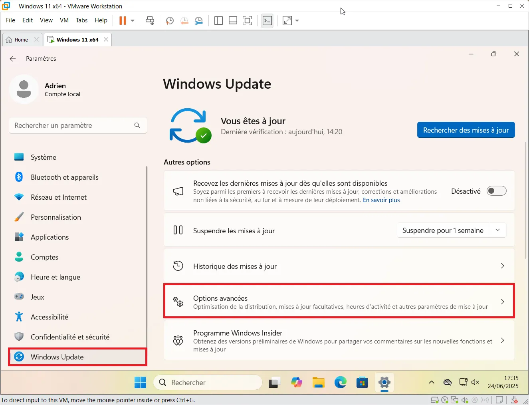Go back using the Paramètres arrow
The image size is (529, 405).
point(13,59)
